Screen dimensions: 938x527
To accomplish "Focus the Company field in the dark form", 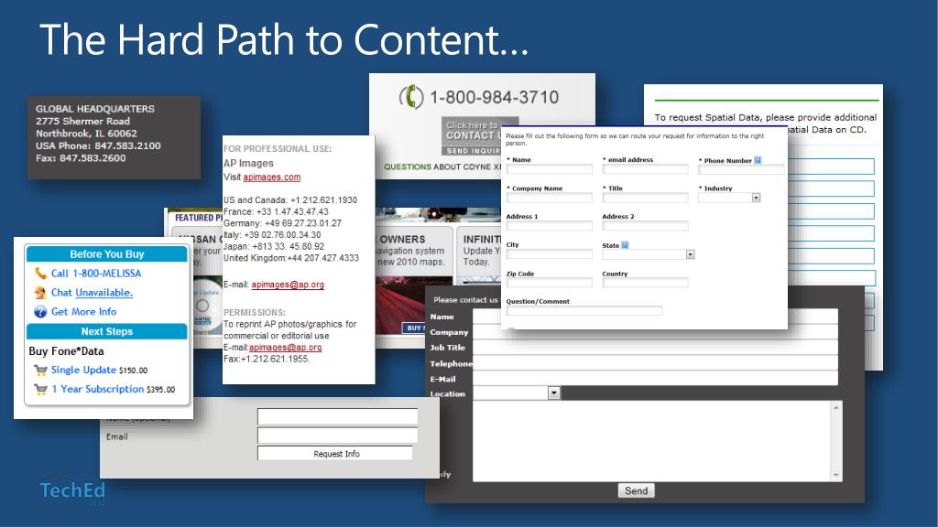I will [656, 332].
